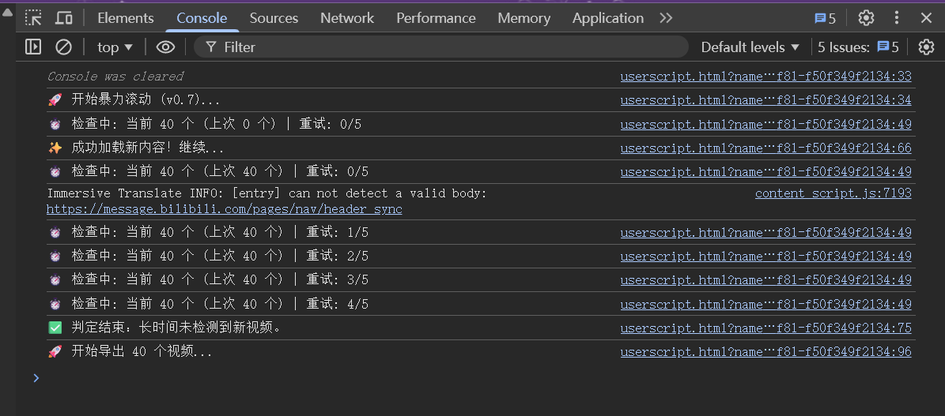The height and width of the screenshot is (416, 945).
Task: Open the Default levels dropdown
Action: pyautogui.click(x=750, y=47)
